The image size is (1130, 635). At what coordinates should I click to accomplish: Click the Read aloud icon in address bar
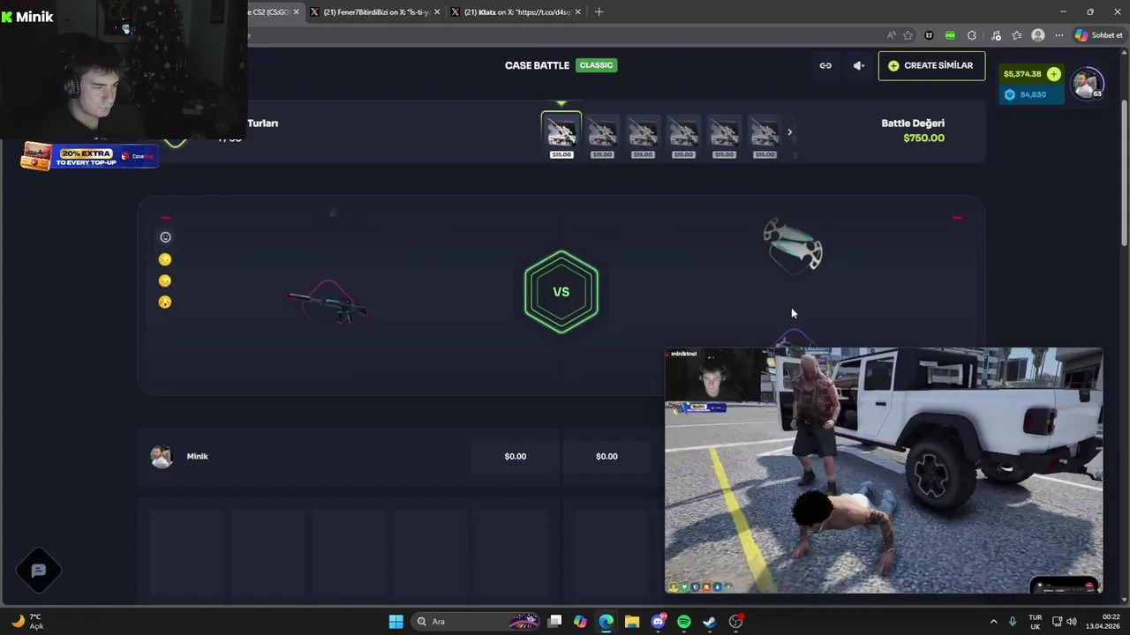point(892,35)
